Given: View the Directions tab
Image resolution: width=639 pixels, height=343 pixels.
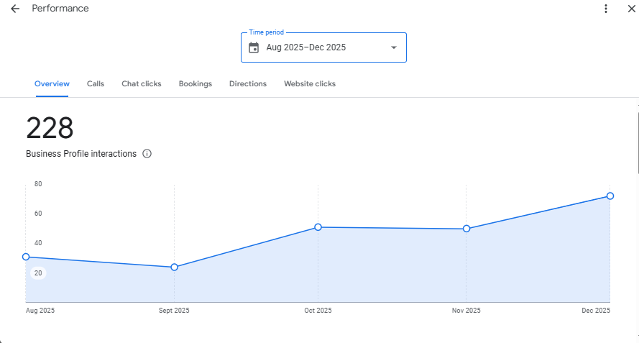Looking at the screenshot, I should 248,83.
